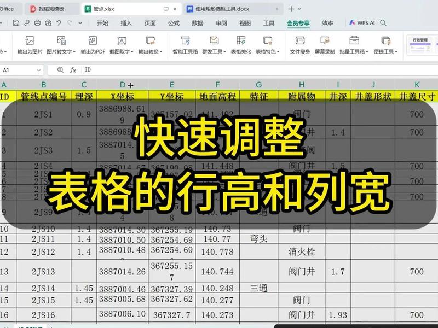This screenshot has width=438, height=328.
Task: Open the 视图 ribbon tab
Action: 245,23
